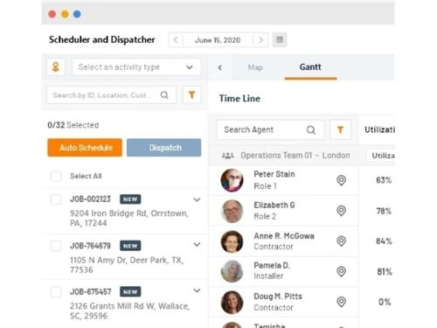Tick the Select All checkbox
Image resolution: width=437 pixels, height=328 pixels.
[56, 176]
